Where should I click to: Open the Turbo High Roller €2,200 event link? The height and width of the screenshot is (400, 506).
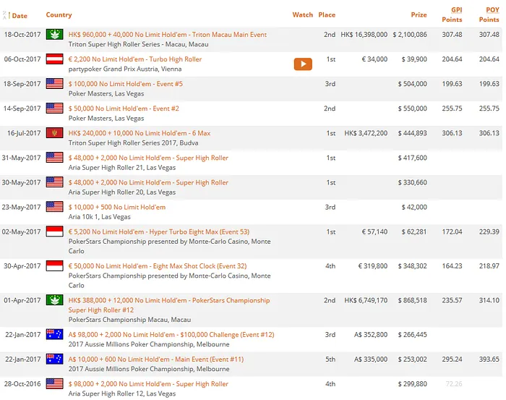(x=134, y=59)
